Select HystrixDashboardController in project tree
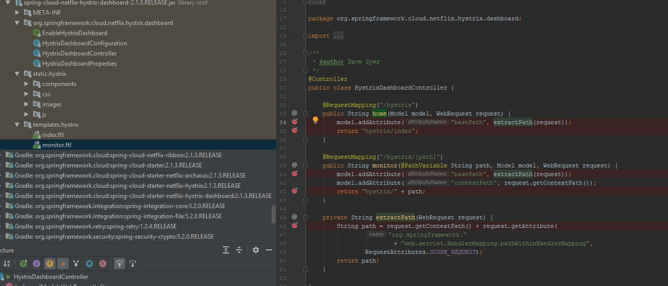Screen dimensions: 668x286 click(79, 53)
